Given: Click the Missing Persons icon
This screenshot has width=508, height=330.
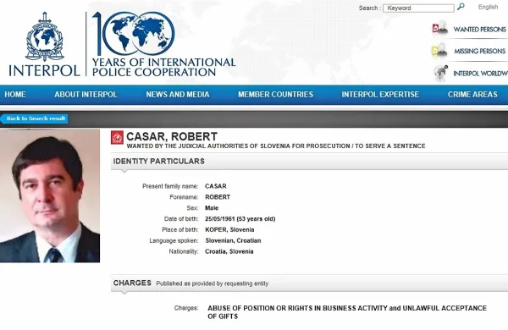Looking at the screenshot, I should [439, 50].
